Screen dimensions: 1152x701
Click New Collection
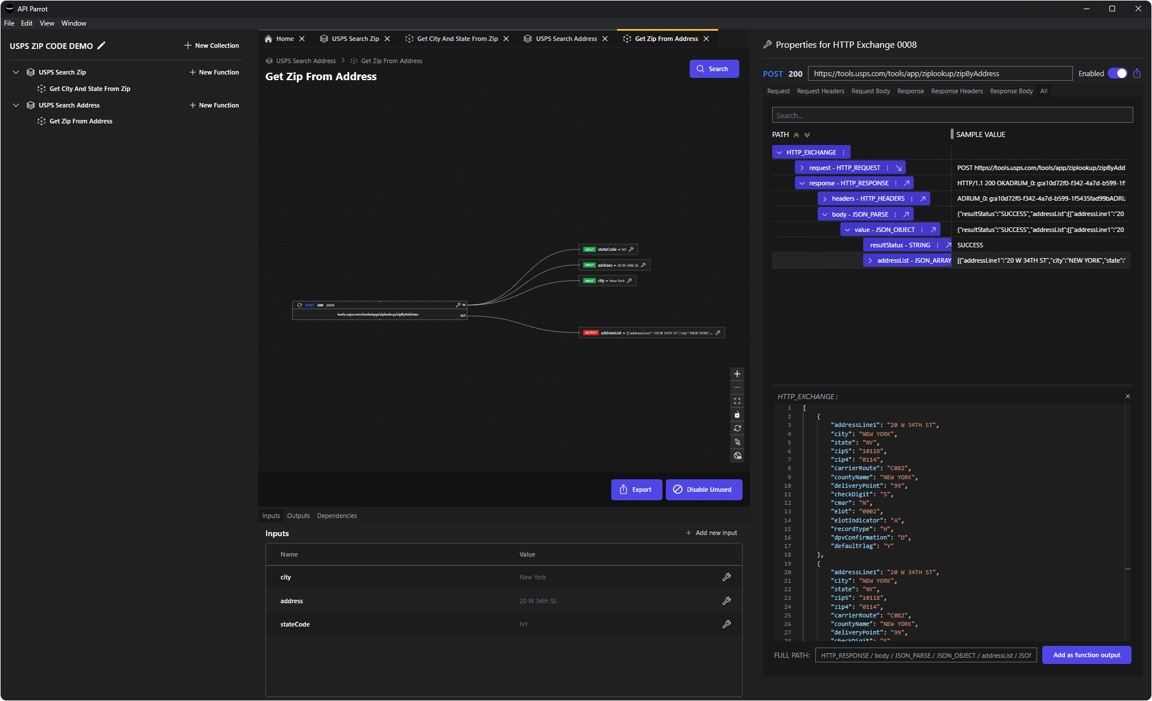[212, 45]
